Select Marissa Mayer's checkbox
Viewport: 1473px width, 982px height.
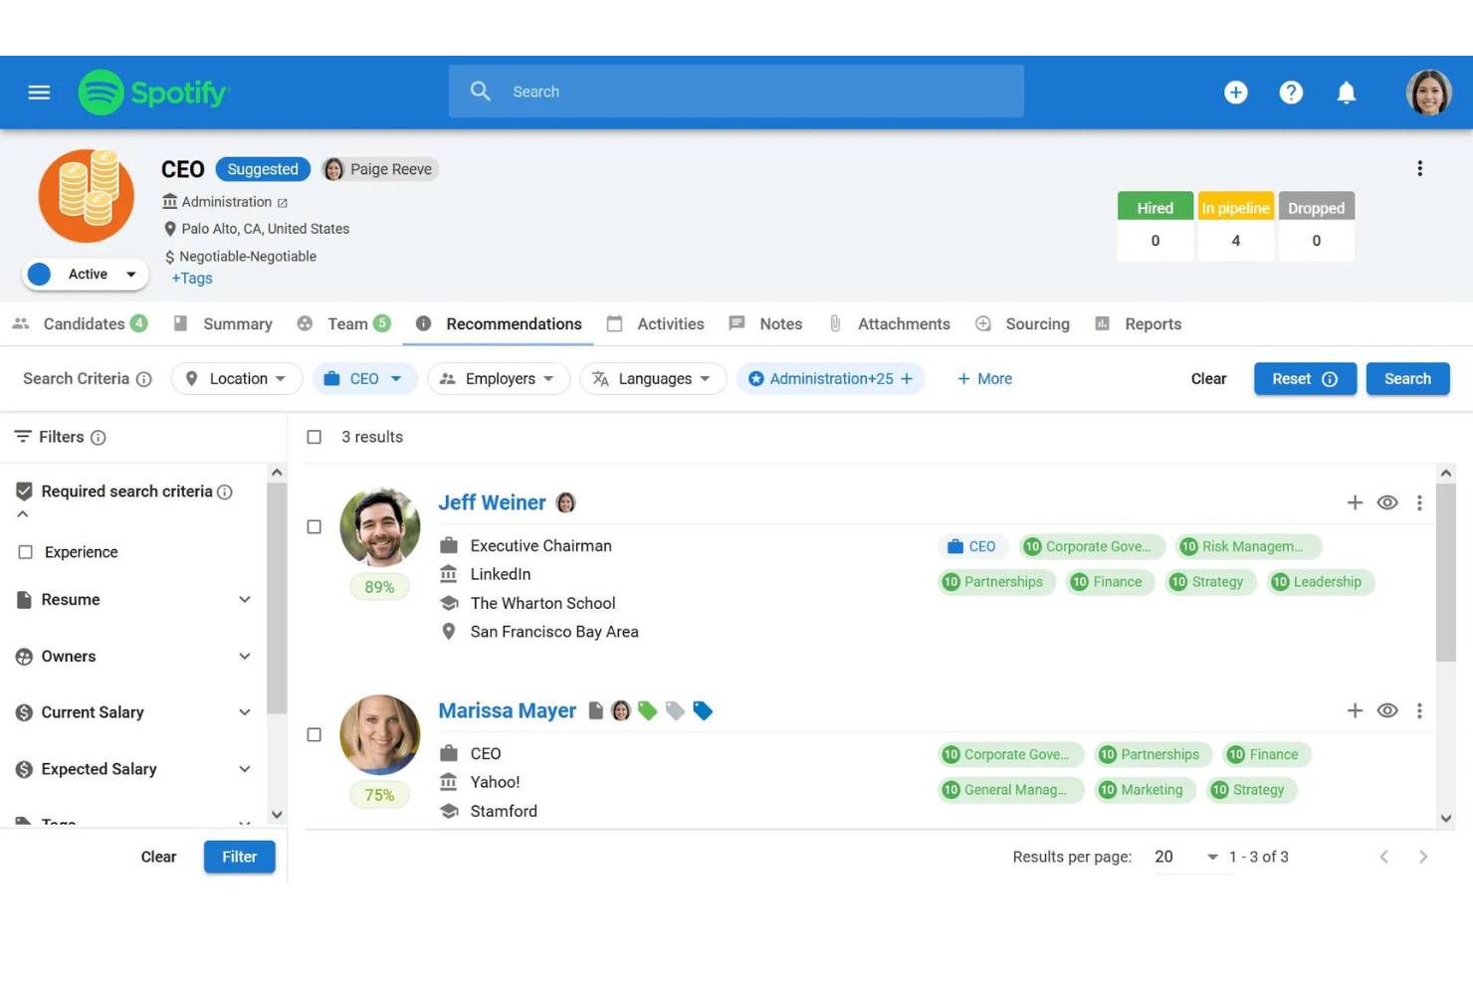pos(315,734)
